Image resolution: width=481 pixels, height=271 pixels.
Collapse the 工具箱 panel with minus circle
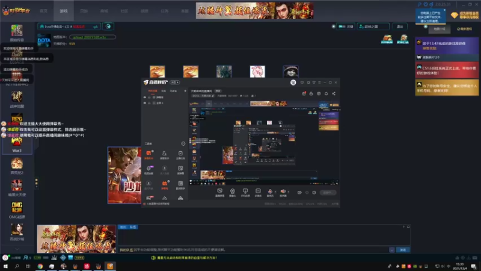click(183, 143)
